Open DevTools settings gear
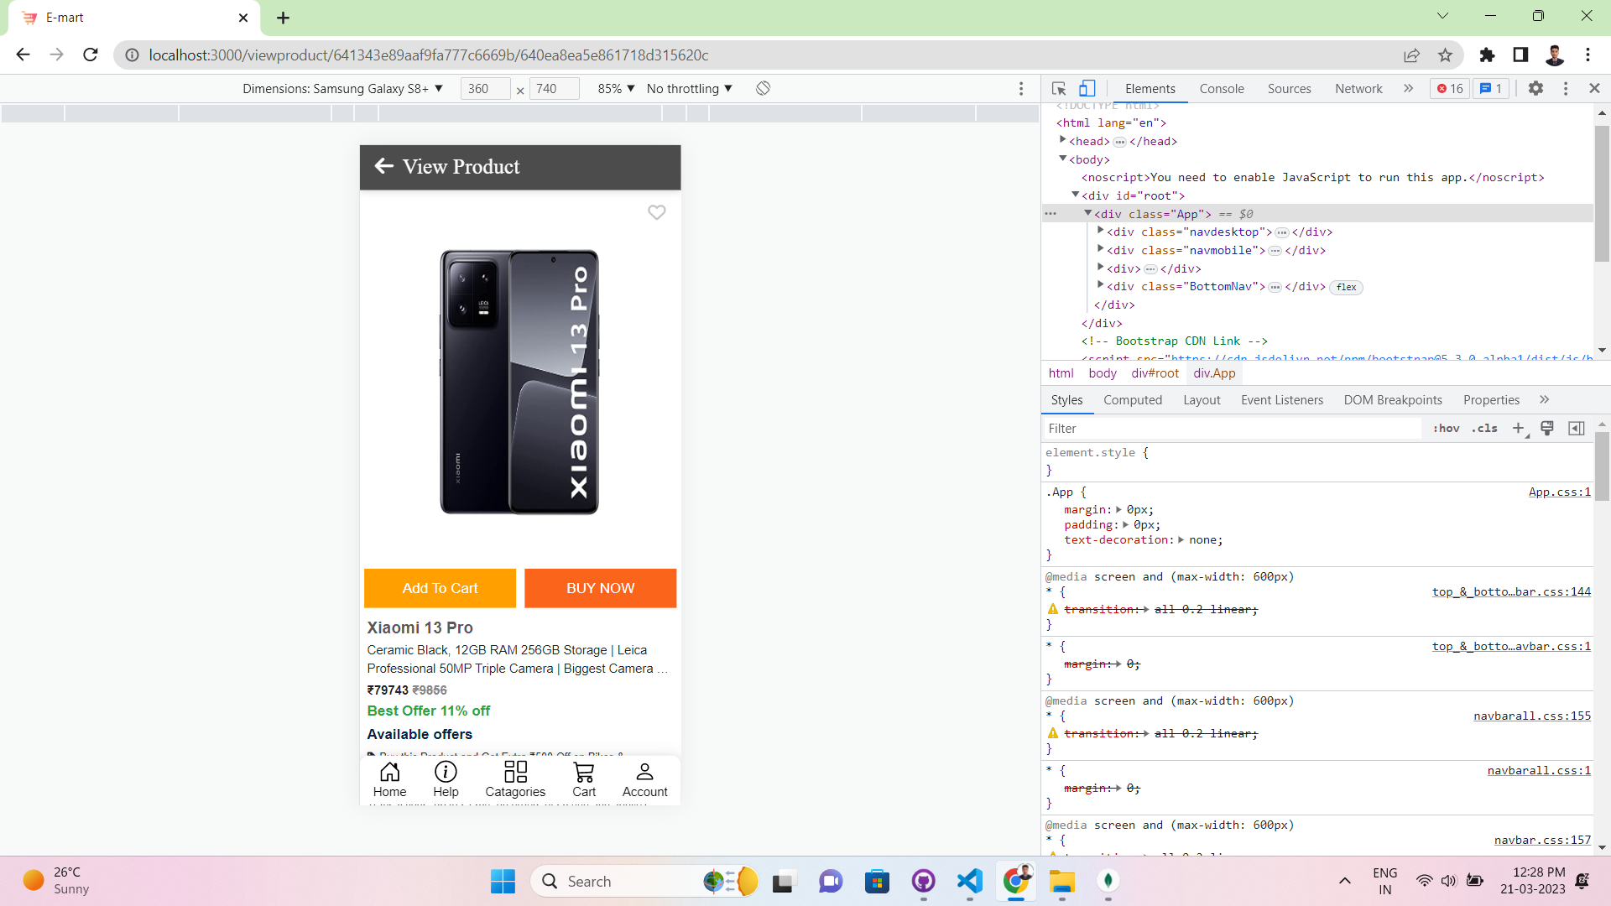Viewport: 1611px width, 906px height. click(x=1536, y=88)
